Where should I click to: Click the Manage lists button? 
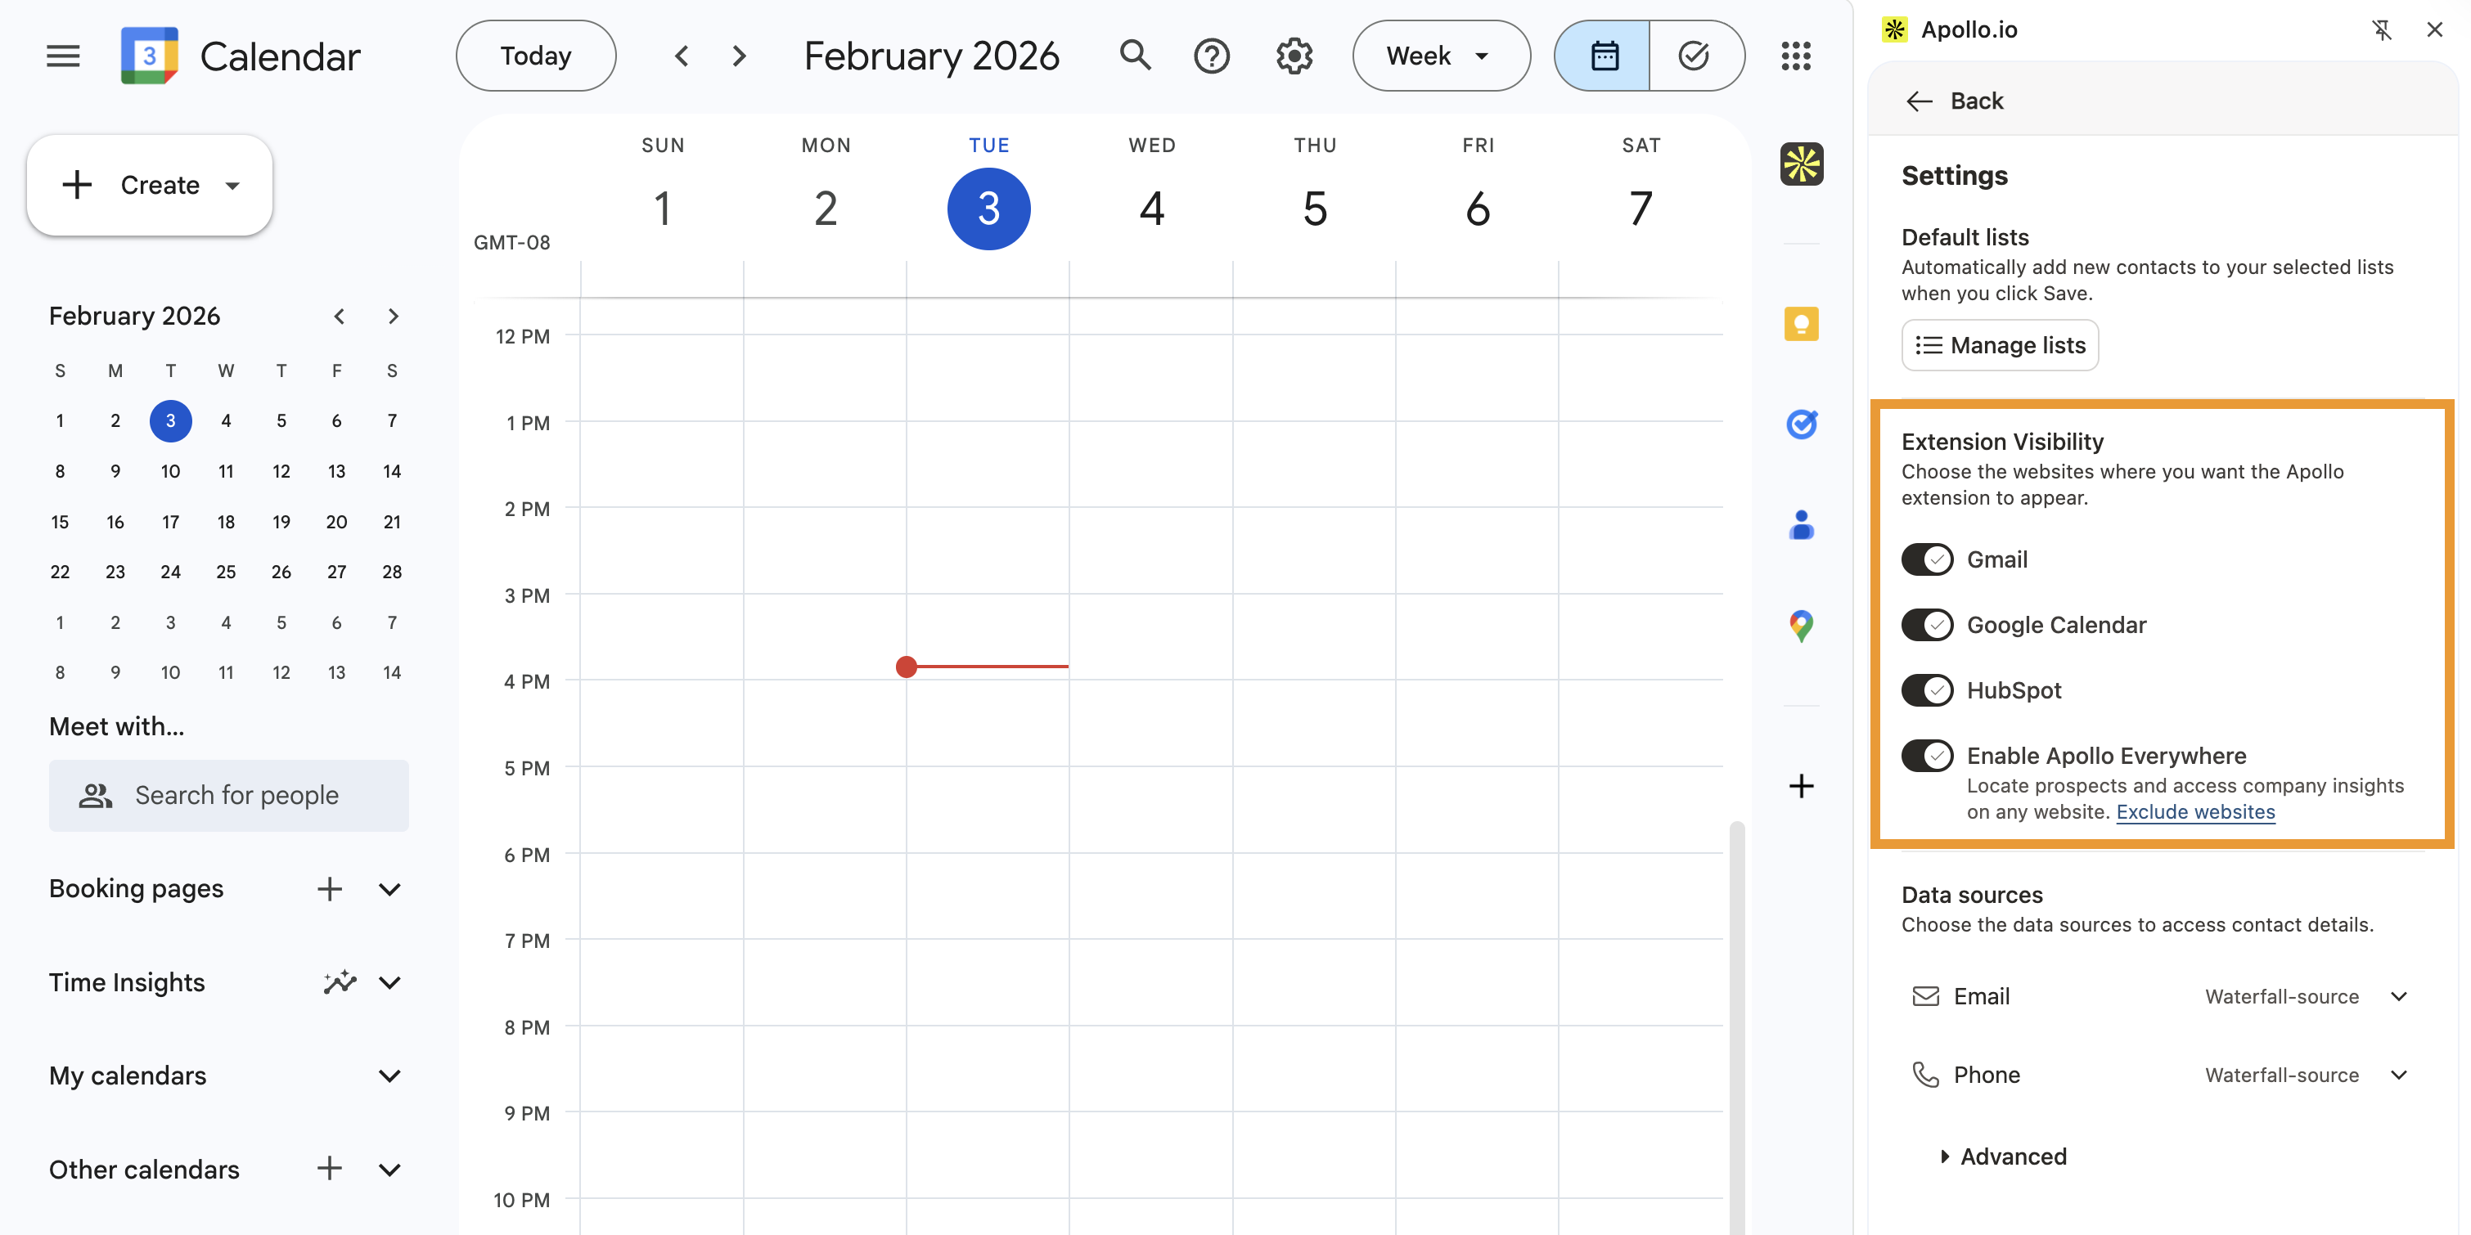[x=1999, y=345]
